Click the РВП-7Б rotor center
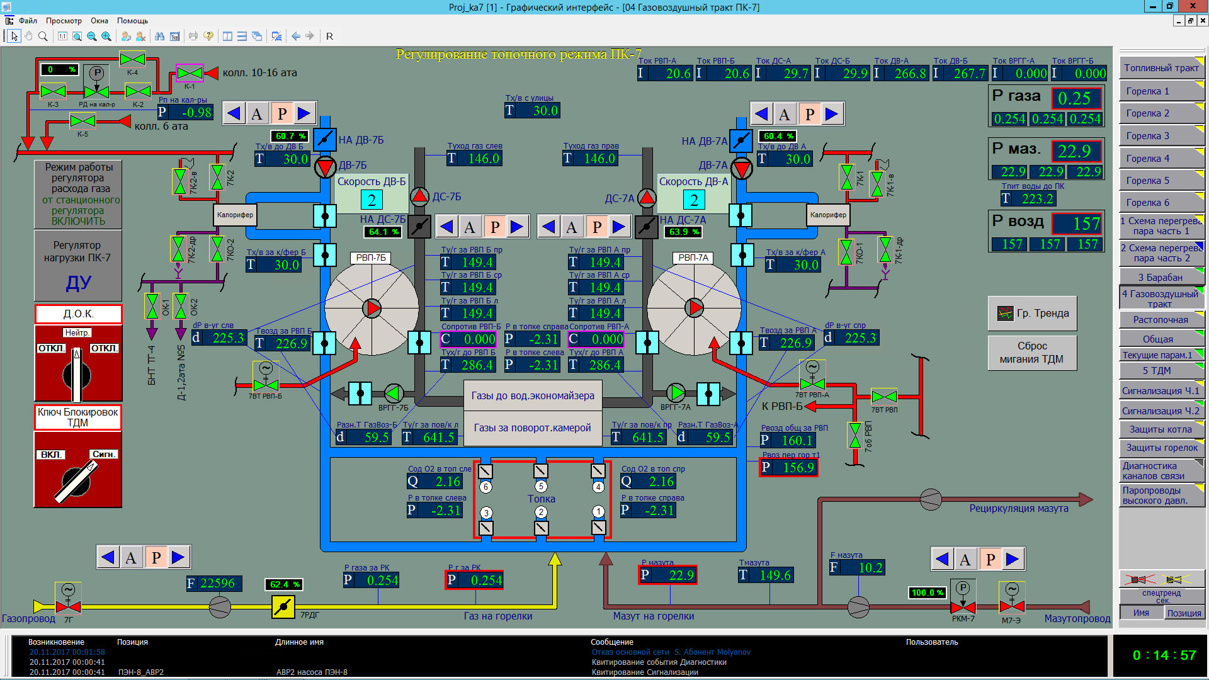Image resolution: width=1209 pixels, height=680 pixels. tap(372, 308)
